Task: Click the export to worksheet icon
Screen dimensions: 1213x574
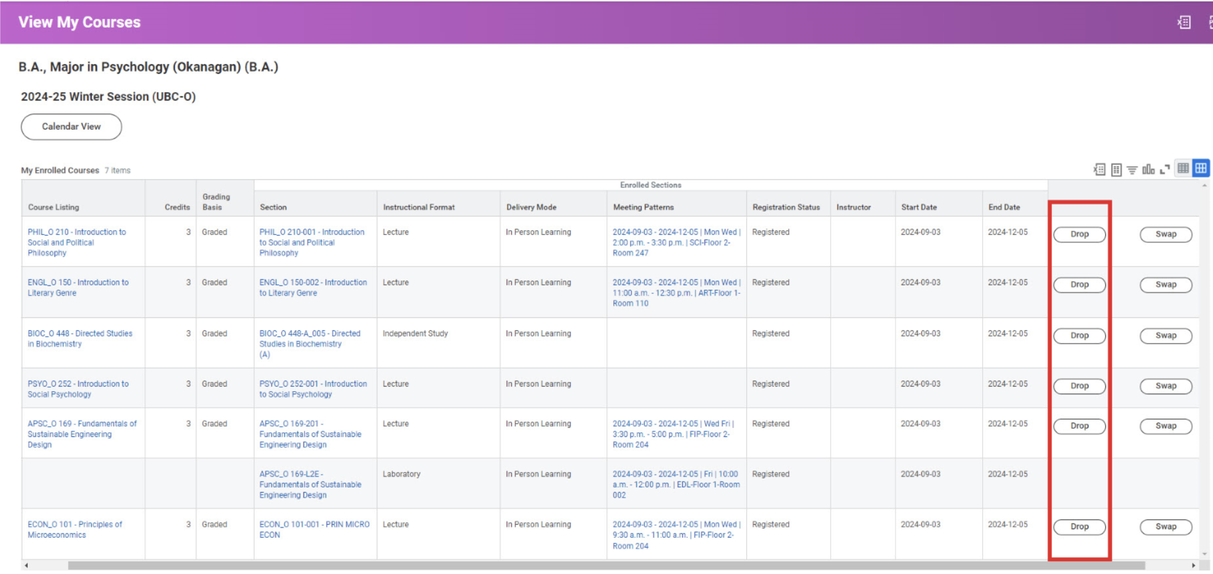Action: tap(1116, 170)
